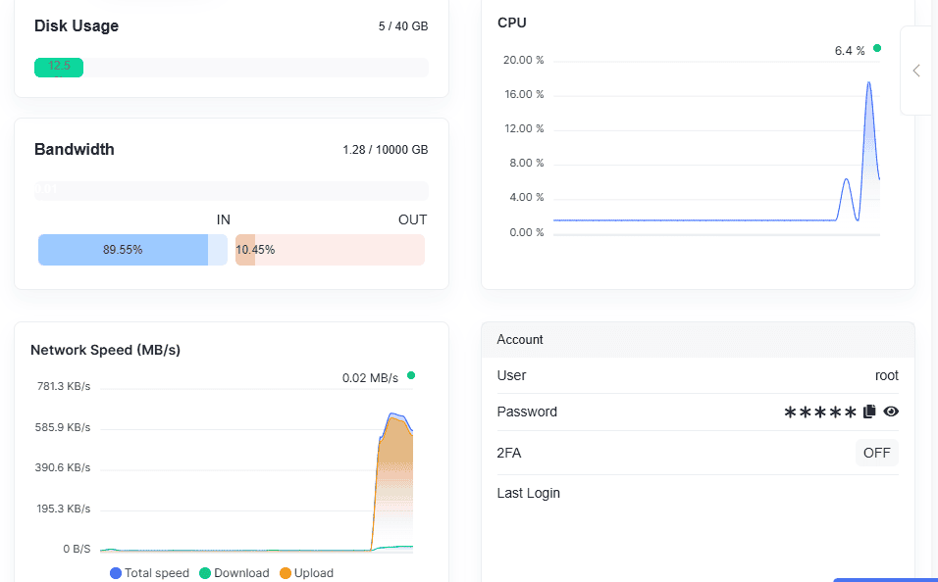The height and width of the screenshot is (582, 938).
Task: Click the green status dot beside 6.4 %
Action: click(877, 48)
